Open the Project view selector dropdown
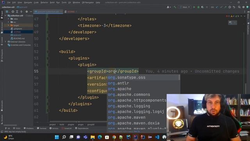This screenshot has width=250, height=141. [x=7, y=12]
